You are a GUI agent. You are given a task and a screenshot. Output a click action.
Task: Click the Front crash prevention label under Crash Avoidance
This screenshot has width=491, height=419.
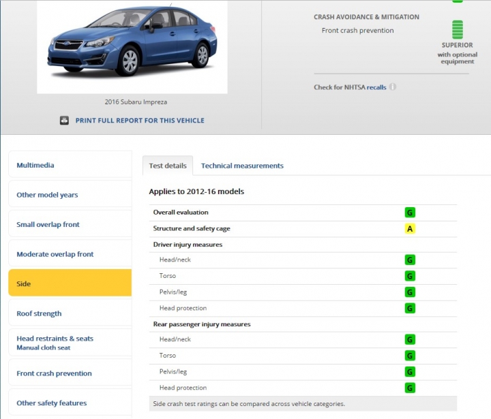[x=357, y=31]
